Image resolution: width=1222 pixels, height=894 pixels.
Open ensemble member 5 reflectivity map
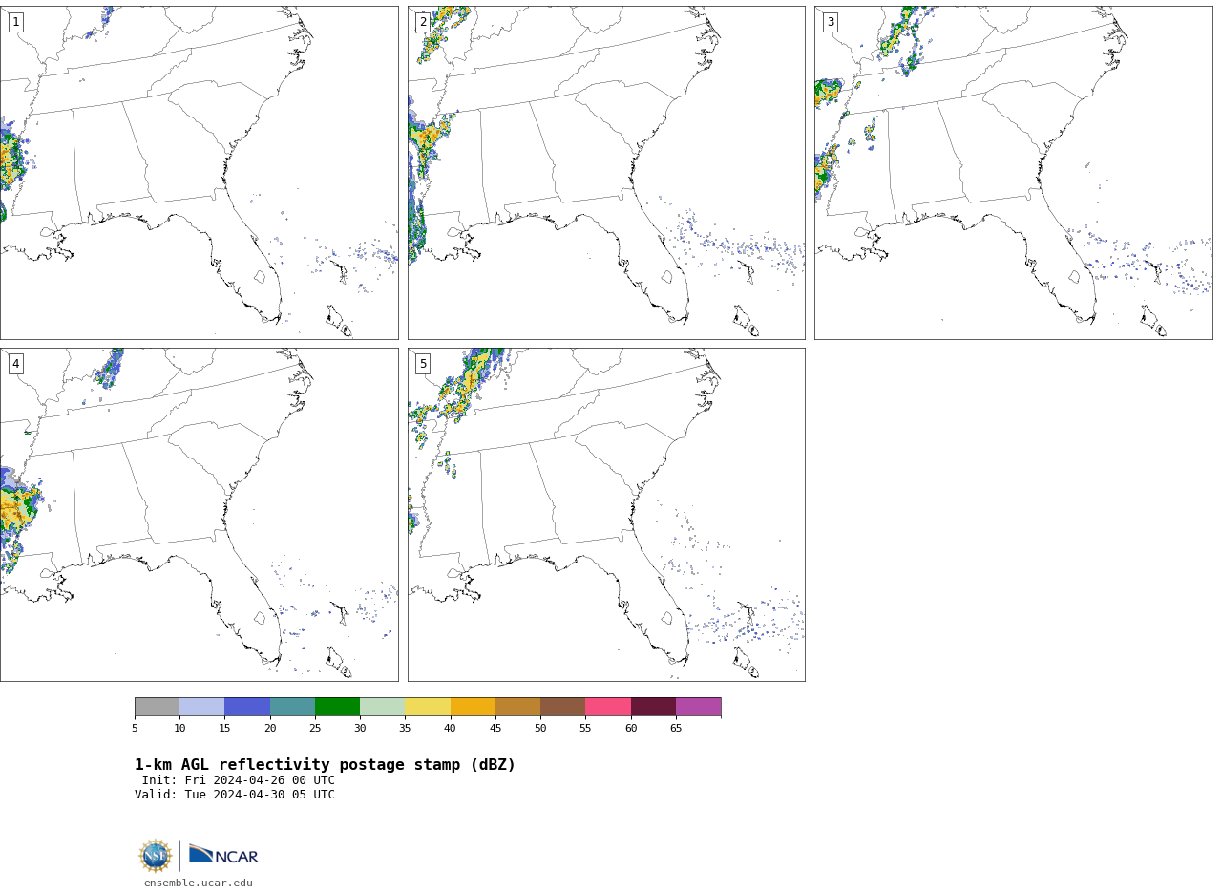coord(606,515)
